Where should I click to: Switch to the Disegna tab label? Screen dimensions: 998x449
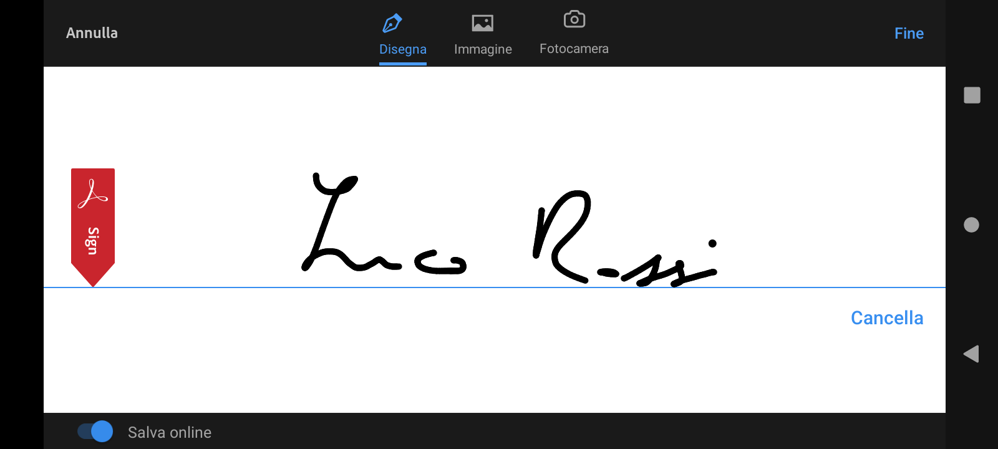(403, 49)
